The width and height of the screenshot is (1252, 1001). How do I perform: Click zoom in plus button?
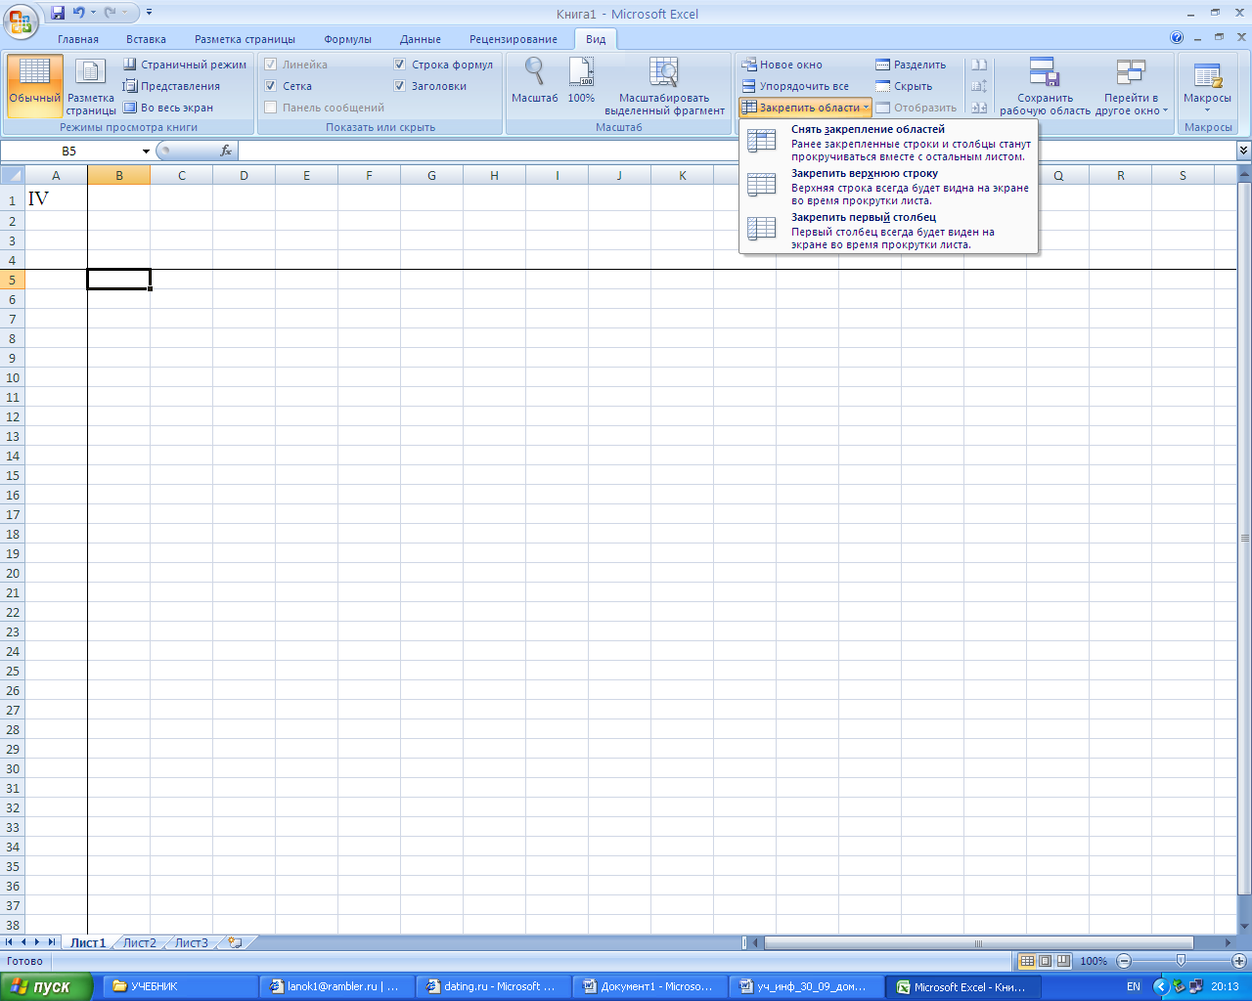[1239, 961]
